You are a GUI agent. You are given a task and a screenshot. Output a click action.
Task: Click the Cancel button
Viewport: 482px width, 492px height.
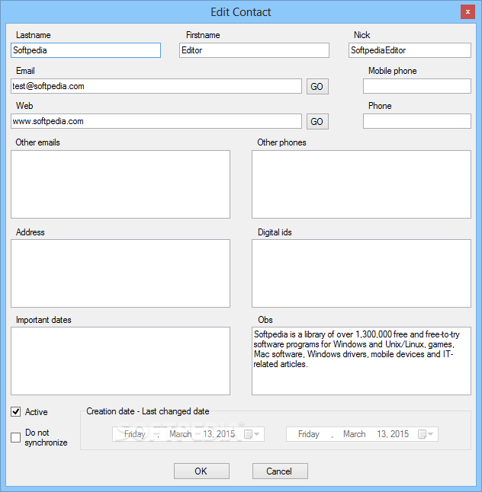(x=280, y=471)
